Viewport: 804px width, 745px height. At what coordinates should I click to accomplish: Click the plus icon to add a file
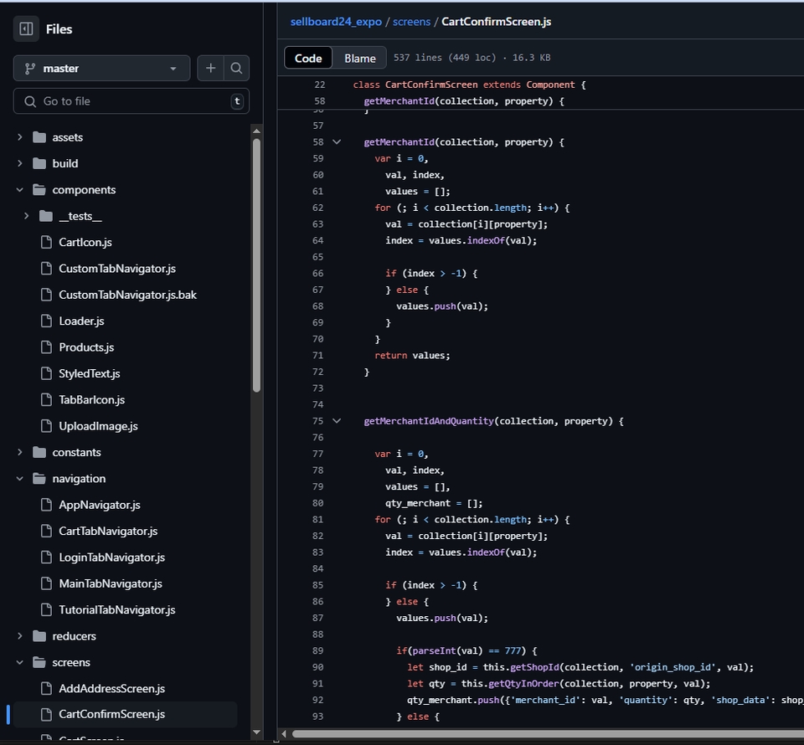[210, 68]
